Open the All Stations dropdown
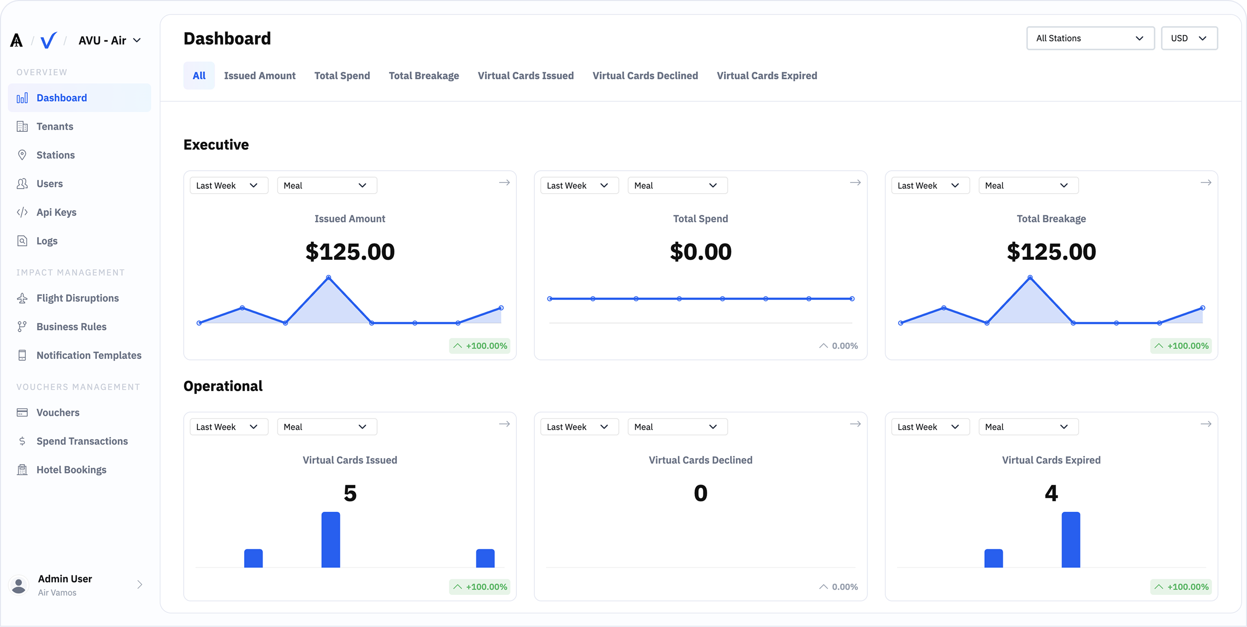 coord(1090,38)
